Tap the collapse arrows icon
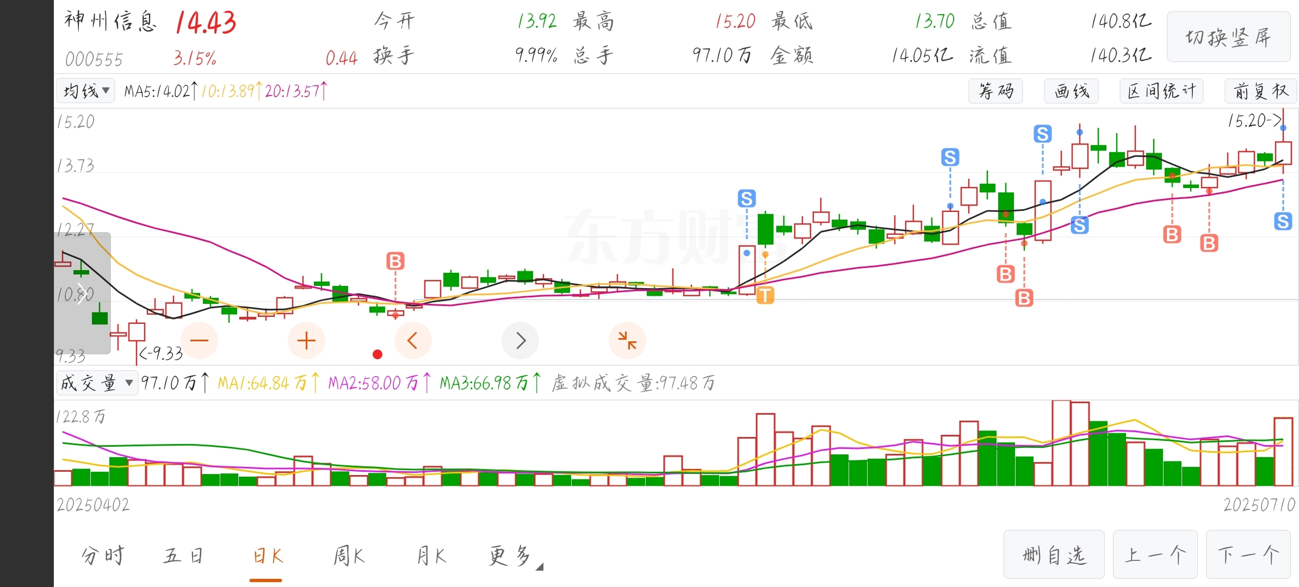1299x587 pixels. coord(627,341)
